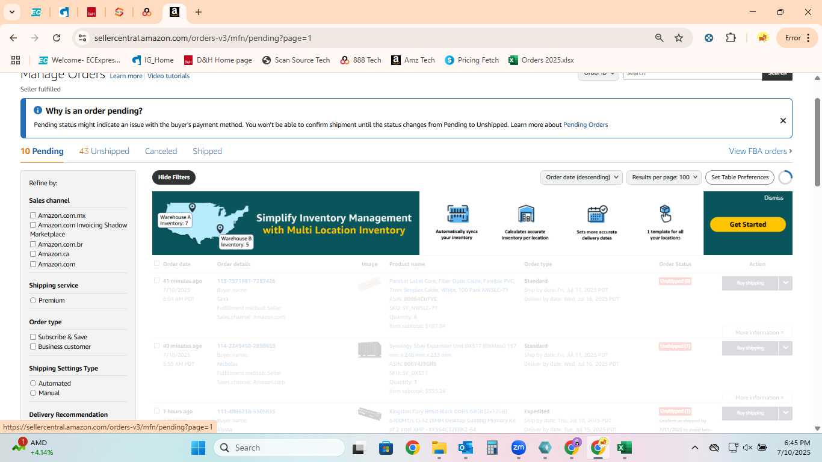Click the browser address bar URL
The height and width of the screenshot is (462, 822).
coord(203,38)
